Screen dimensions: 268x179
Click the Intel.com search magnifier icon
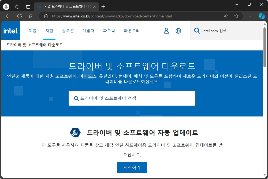point(197,31)
